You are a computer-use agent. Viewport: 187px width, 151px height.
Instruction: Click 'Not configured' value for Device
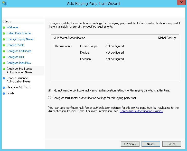click(x=115, y=53)
